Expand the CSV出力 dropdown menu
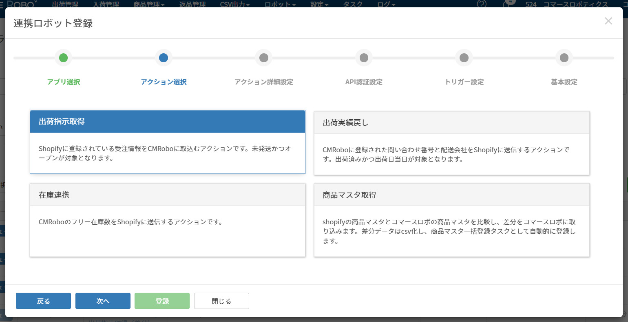The height and width of the screenshot is (322, 628). click(x=235, y=4)
